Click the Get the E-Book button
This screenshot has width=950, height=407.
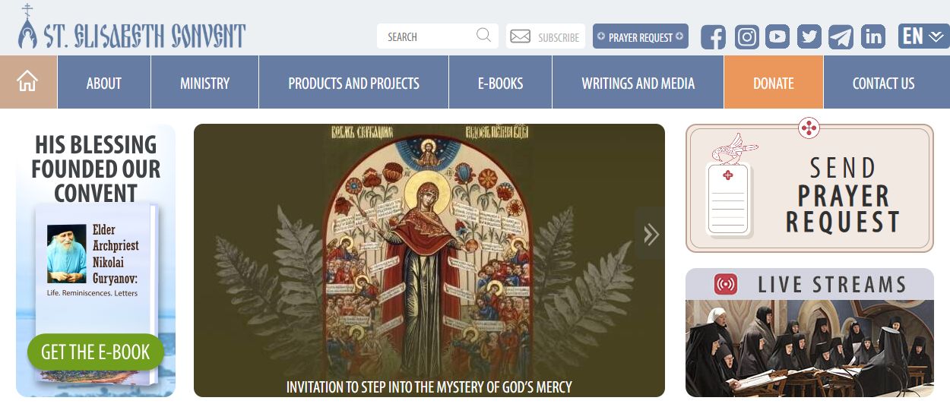pyautogui.click(x=96, y=352)
